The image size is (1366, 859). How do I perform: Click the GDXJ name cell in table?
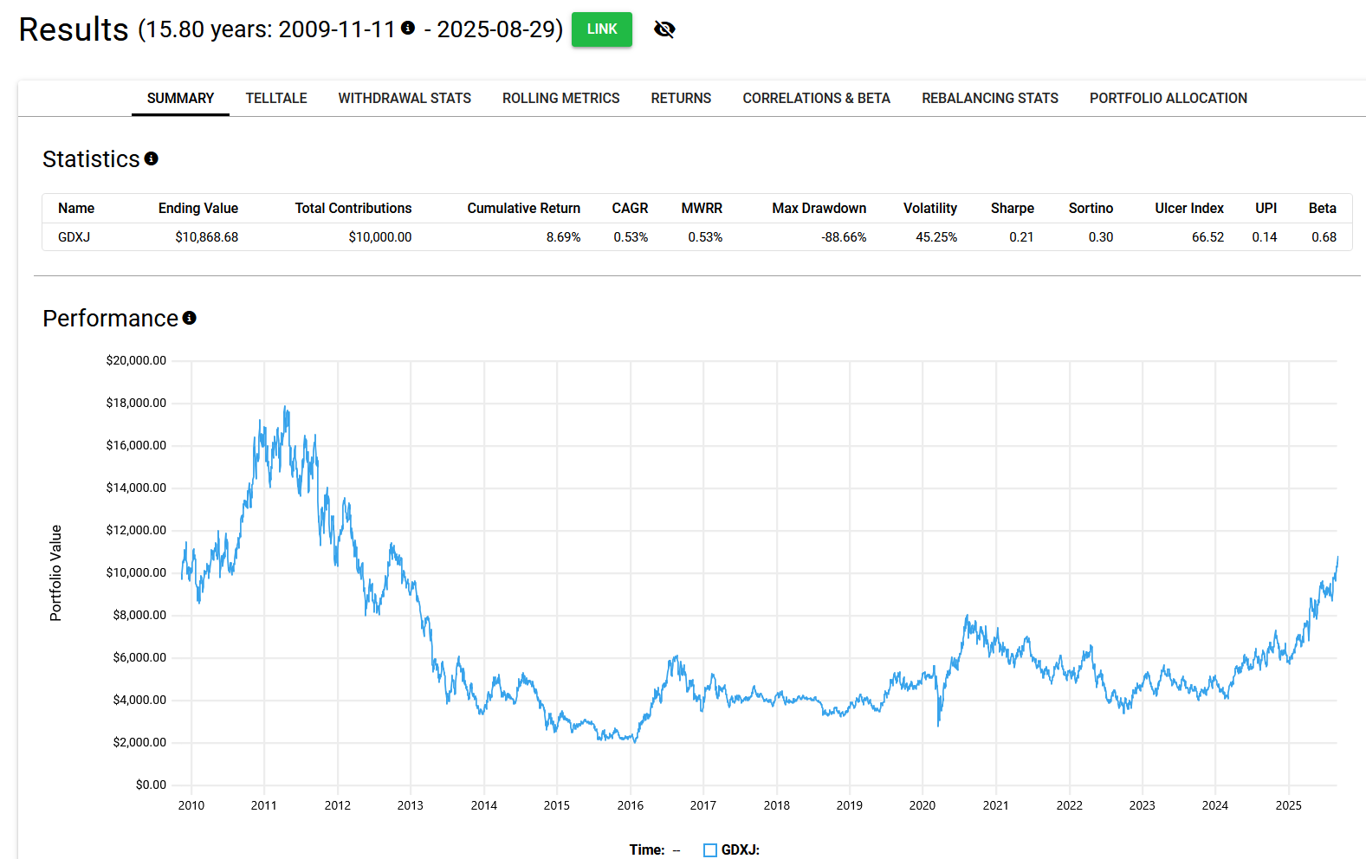(x=74, y=236)
